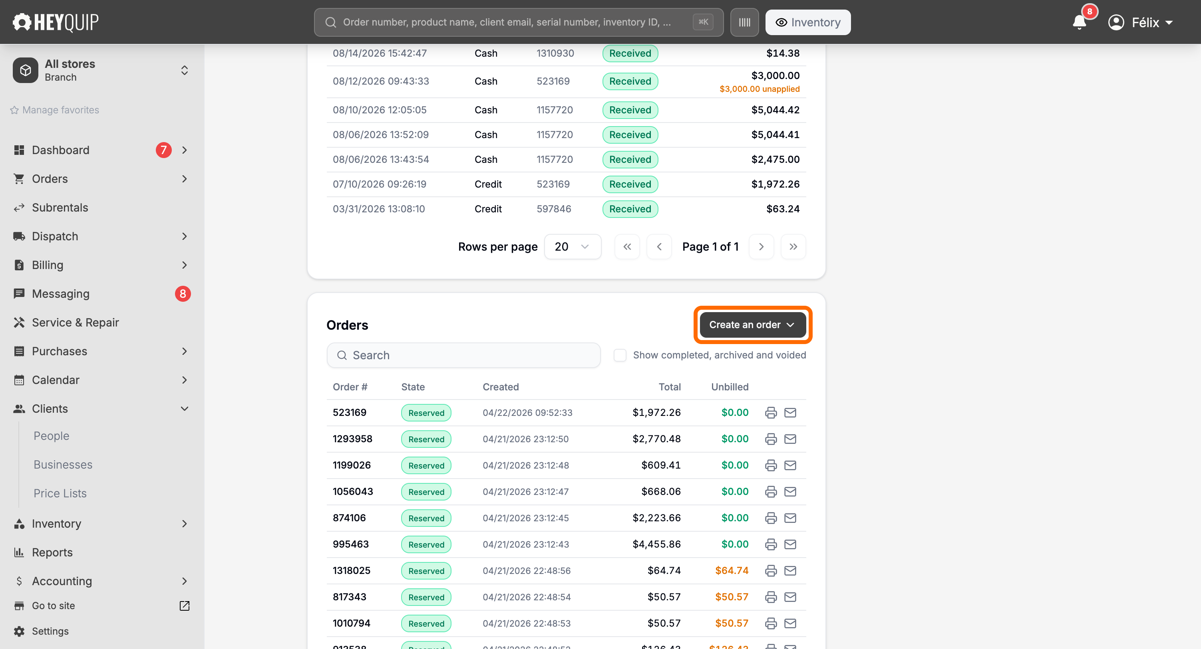The image size is (1201, 649).
Task: Email order 1199026
Action: pyautogui.click(x=790, y=465)
